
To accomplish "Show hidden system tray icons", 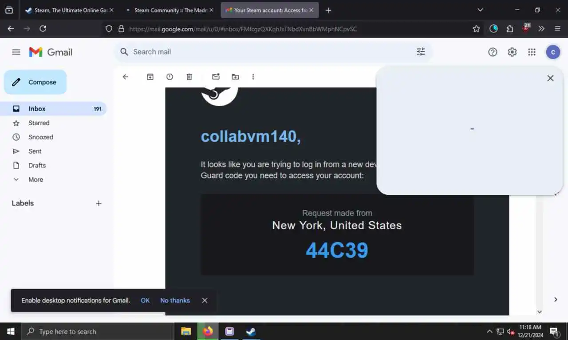I will tap(489, 332).
